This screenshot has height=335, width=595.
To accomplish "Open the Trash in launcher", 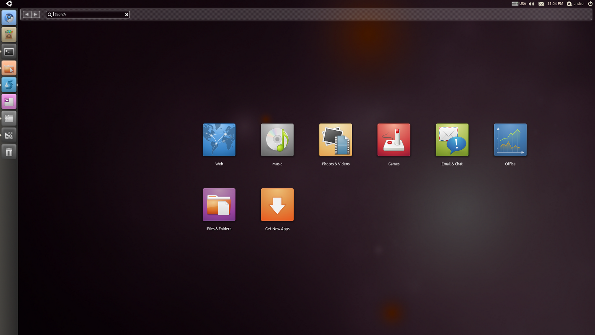I will point(9,152).
